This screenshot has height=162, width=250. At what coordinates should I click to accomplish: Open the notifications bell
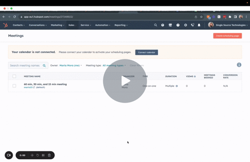(199, 25)
